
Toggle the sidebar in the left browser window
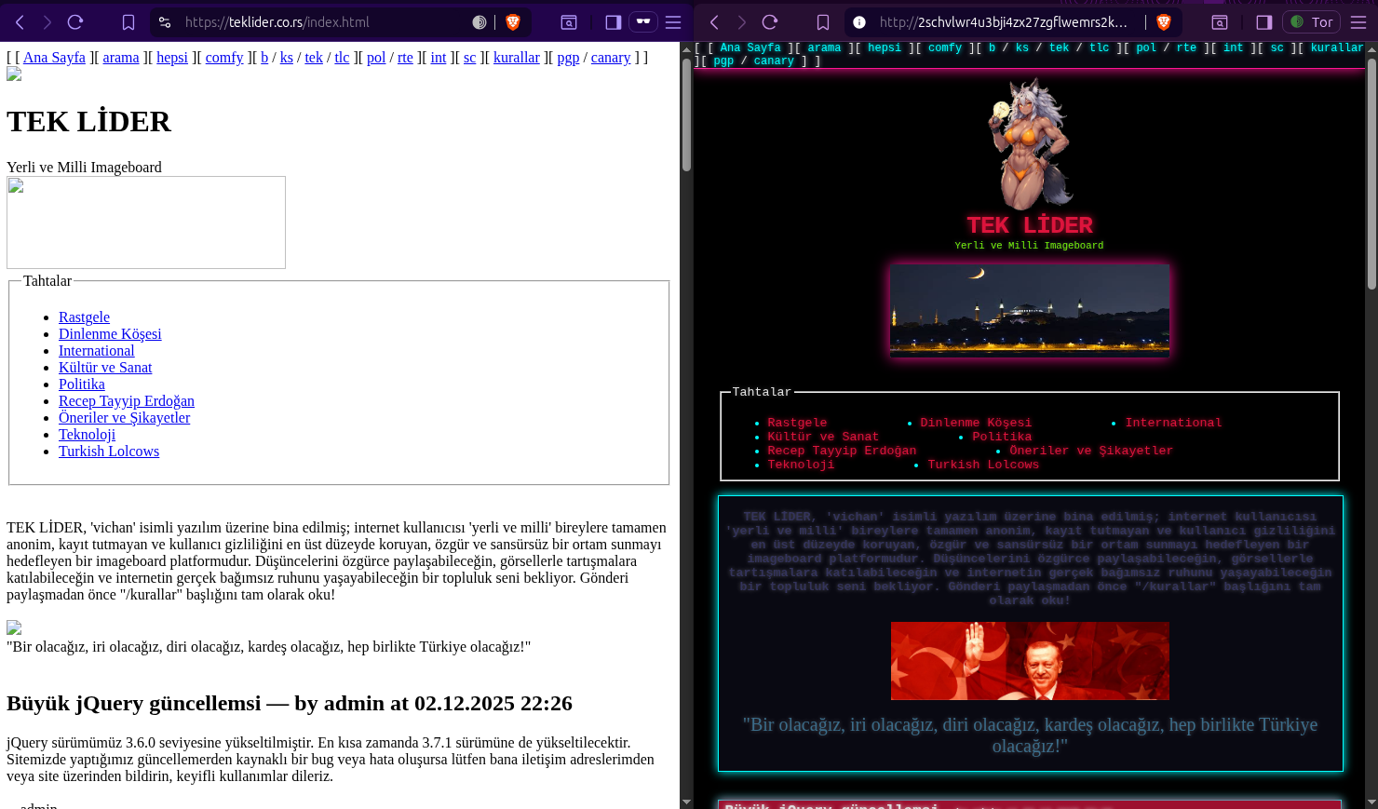[x=613, y=22]
